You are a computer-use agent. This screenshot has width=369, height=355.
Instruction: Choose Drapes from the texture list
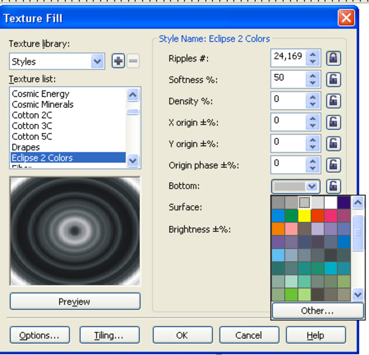pos(26,147)
